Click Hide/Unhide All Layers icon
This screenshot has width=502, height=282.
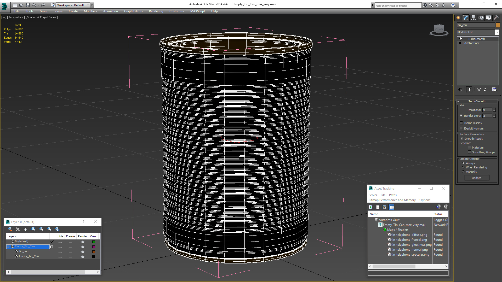(49, 229)
